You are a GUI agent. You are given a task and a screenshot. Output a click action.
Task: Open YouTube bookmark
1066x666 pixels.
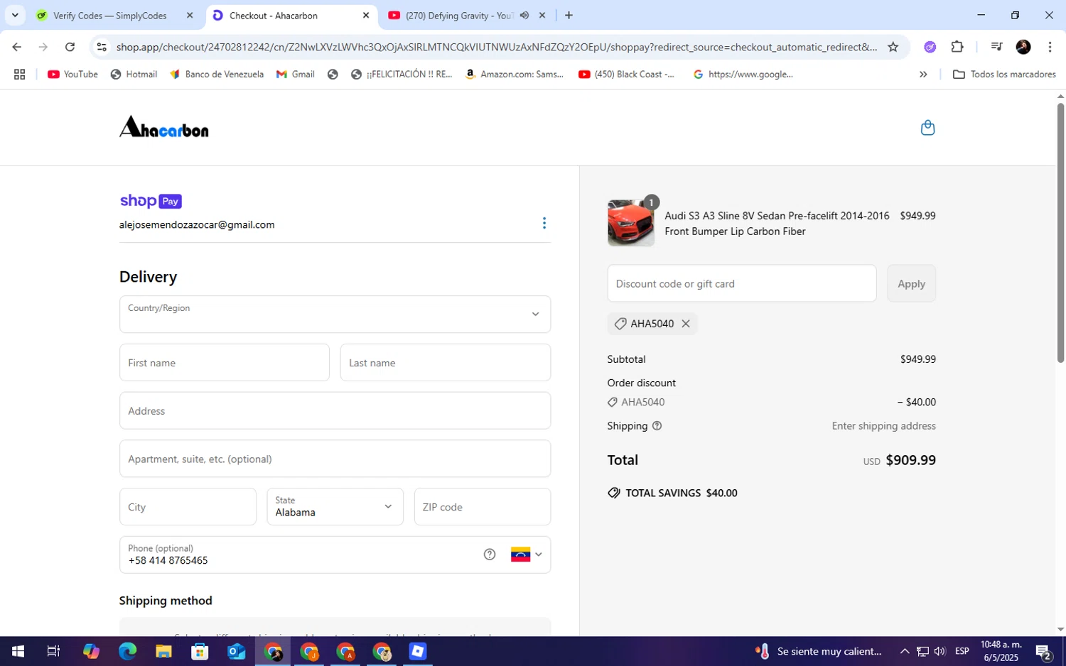pyautogui.click(x=72, y=74)
